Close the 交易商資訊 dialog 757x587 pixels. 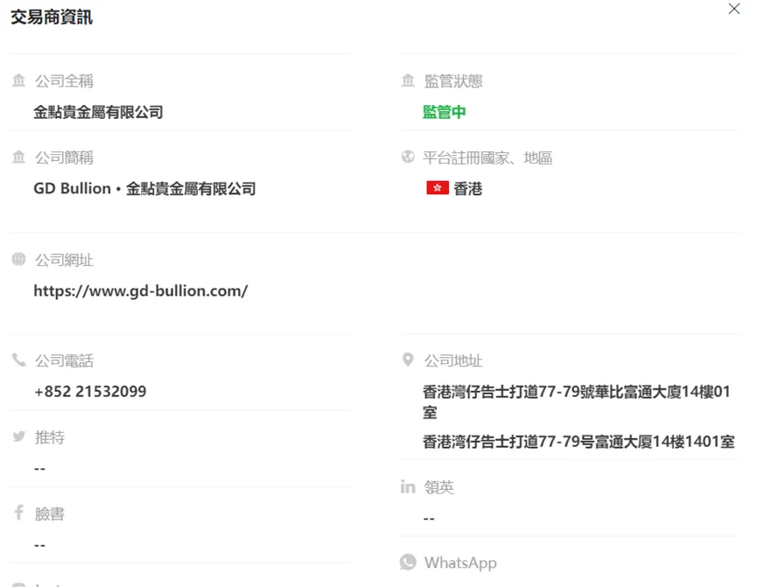[x=734, y=9]
